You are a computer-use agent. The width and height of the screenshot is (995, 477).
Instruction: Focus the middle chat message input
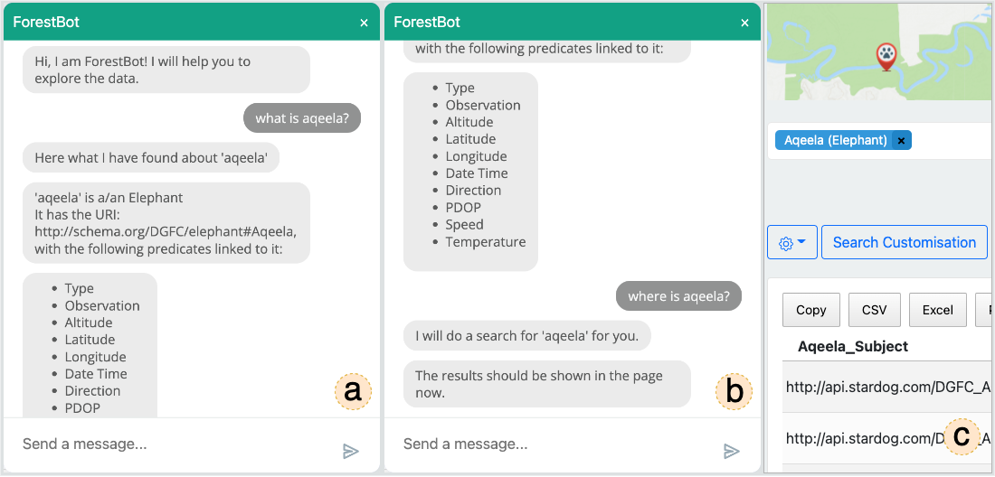click(x=558, y=444)
